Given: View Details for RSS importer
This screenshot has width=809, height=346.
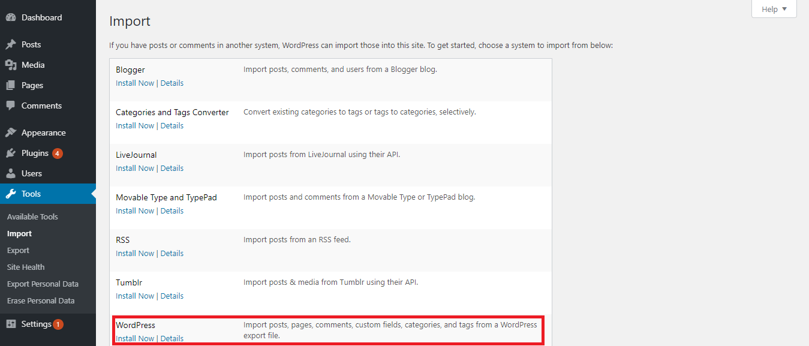Looking at the screenshot, I should tap(172, 253).
